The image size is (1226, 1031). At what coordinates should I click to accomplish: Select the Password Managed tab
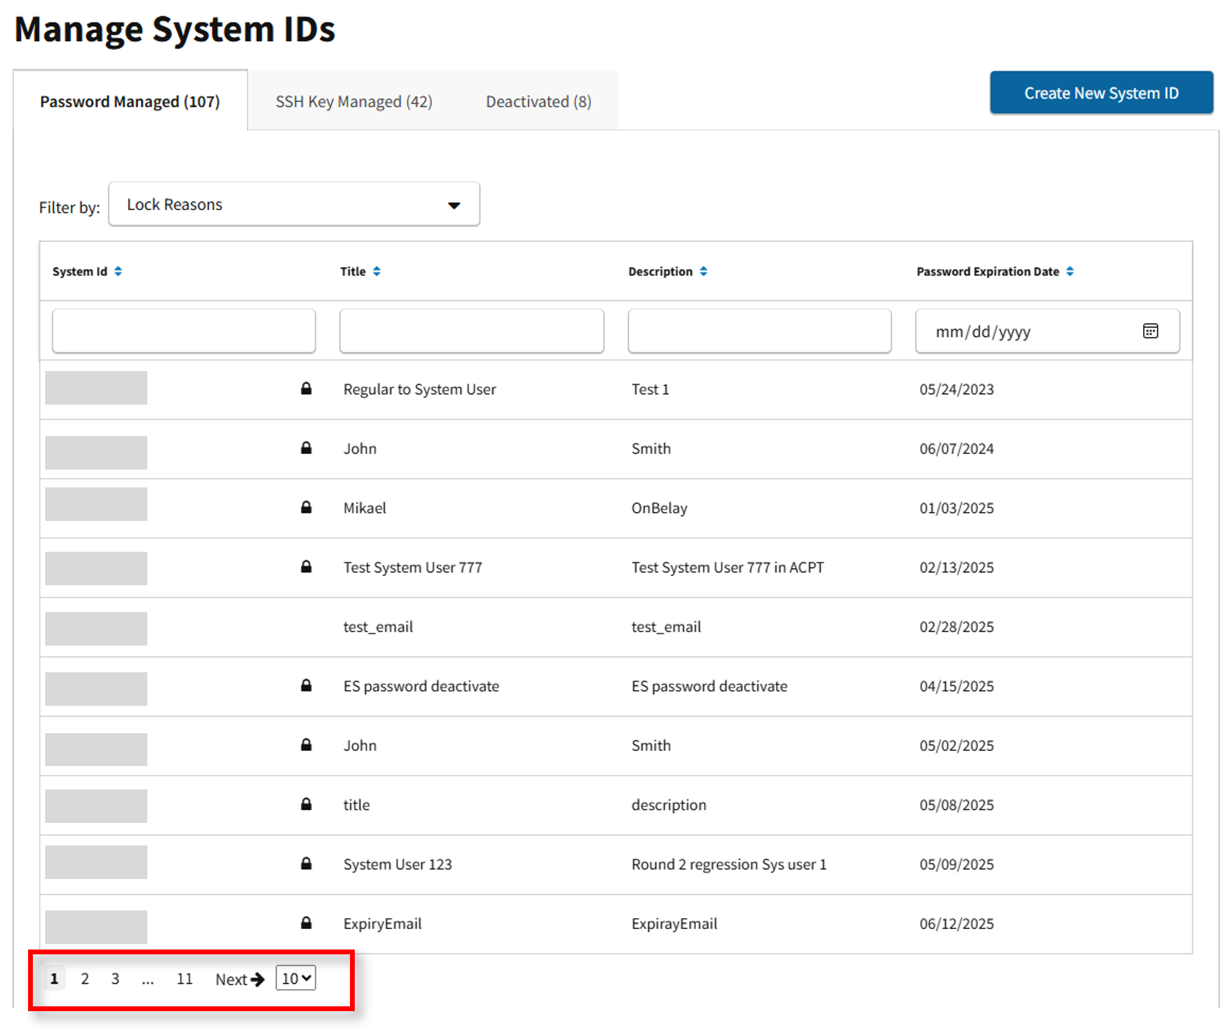coord(130,102)
